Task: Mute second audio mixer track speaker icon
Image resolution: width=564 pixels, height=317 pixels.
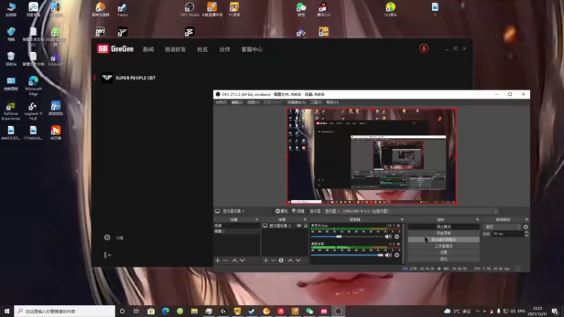Action: pyautogui.click(x=388, y=255)
